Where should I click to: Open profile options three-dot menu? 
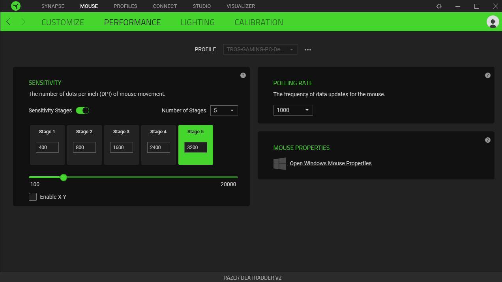point(308,50)
